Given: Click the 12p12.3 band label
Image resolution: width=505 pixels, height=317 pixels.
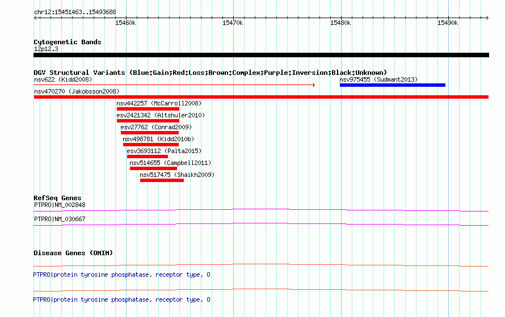Looking at the screenshot, I should 46,49.
